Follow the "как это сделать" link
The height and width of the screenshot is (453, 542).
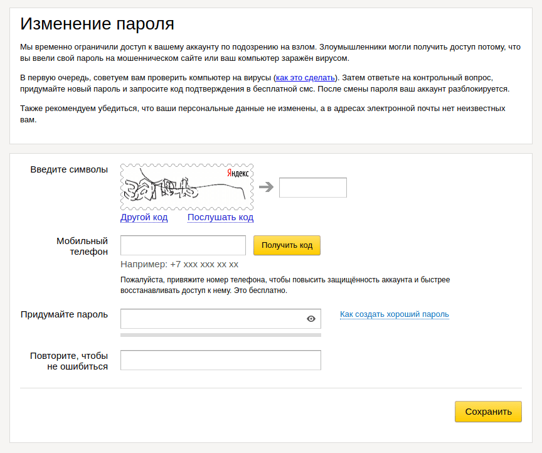(x=306, y=78)
